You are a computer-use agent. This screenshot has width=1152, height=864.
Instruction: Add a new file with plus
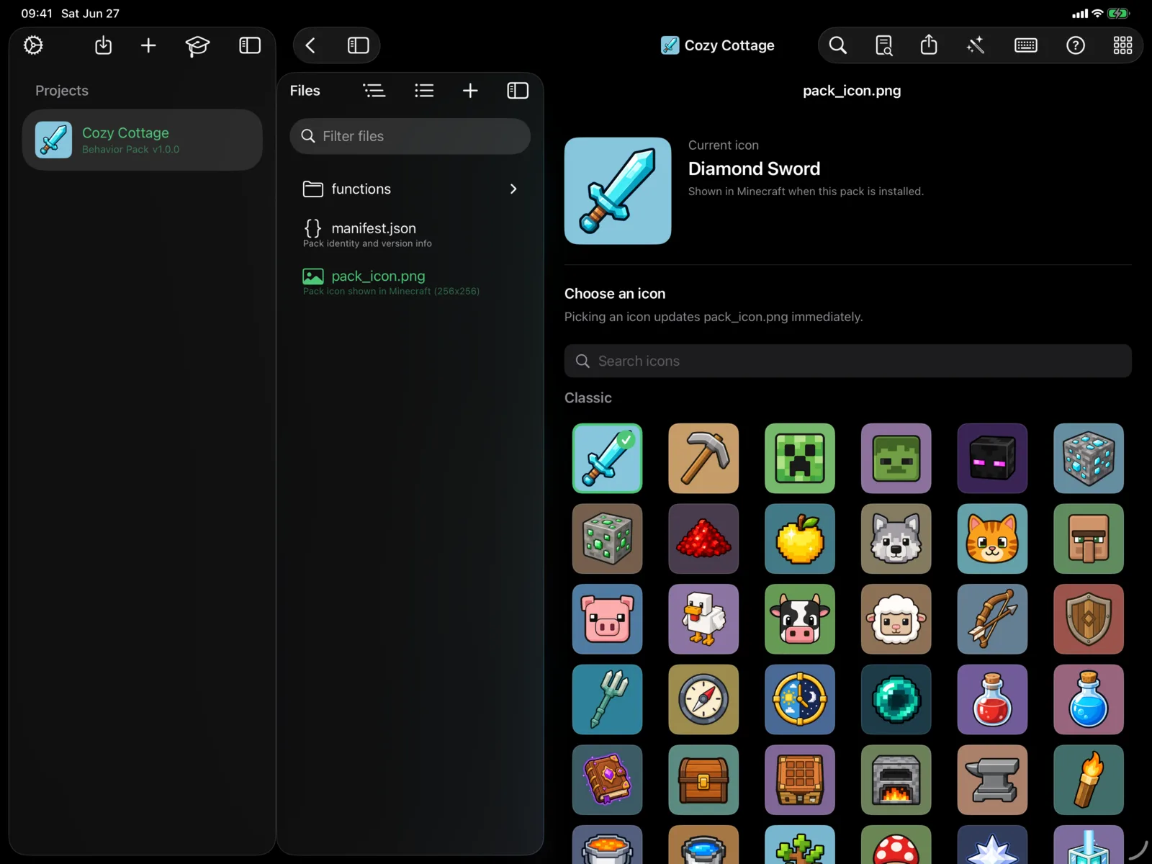point(470,91)
